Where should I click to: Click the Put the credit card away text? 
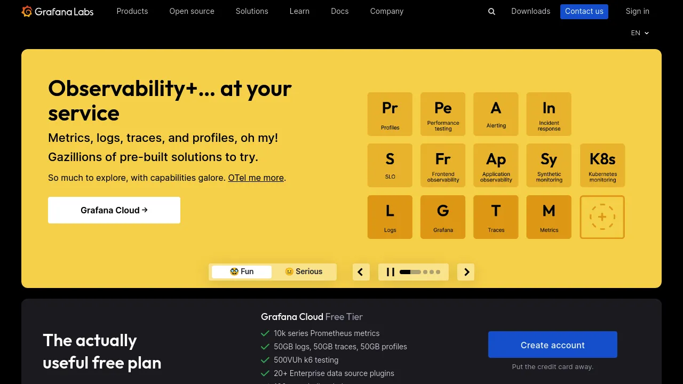pyautogui.click(x=553, y=366)
